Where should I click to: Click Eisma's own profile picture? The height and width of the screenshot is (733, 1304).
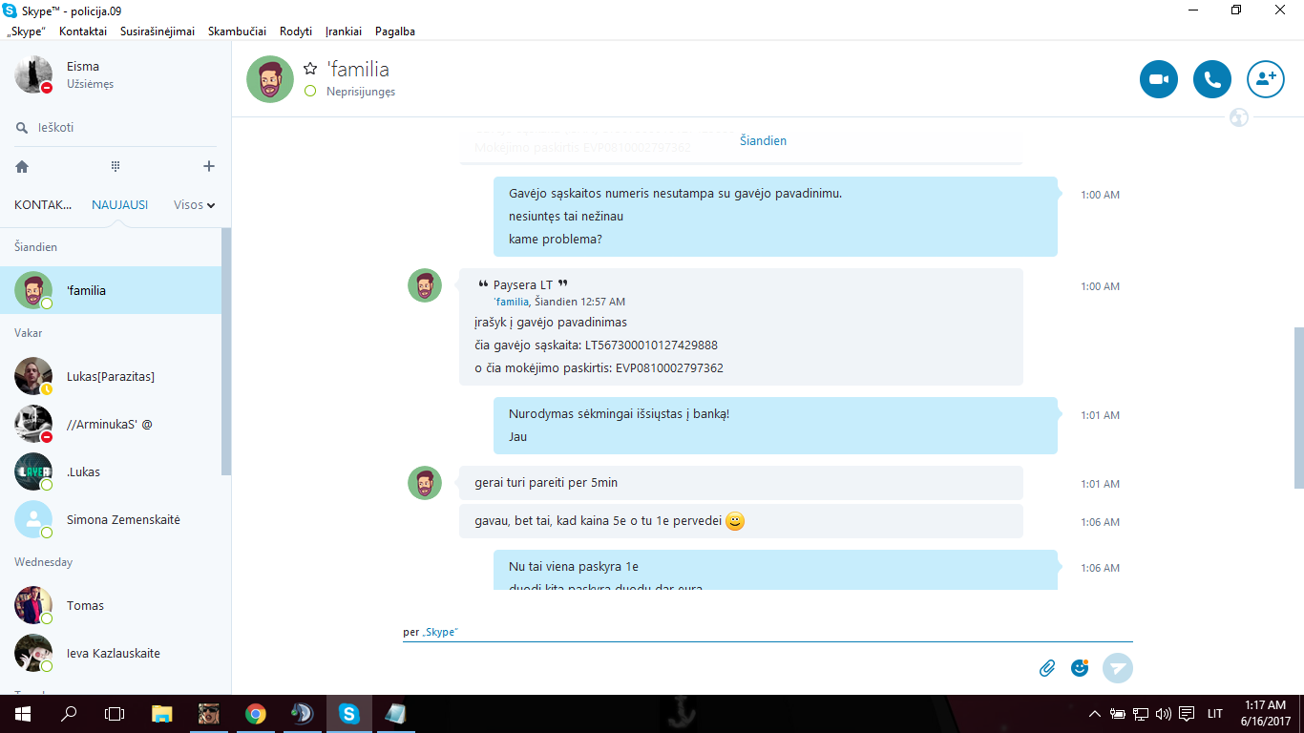click(33, 74)
